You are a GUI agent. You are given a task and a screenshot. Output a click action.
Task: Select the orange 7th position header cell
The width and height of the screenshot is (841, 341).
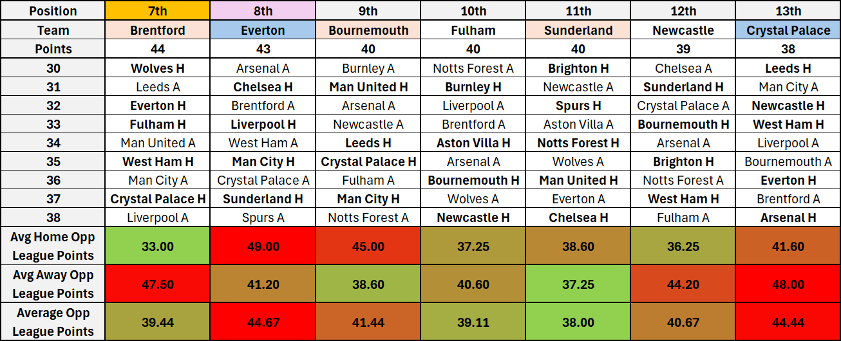point(157,11)
